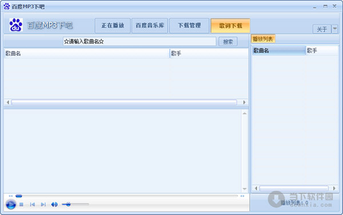Image resolution: width=343 pixels, height=215 pixels.
Task: Close the 百度MP3下吧 window
Action: click(x=334, y=6)
